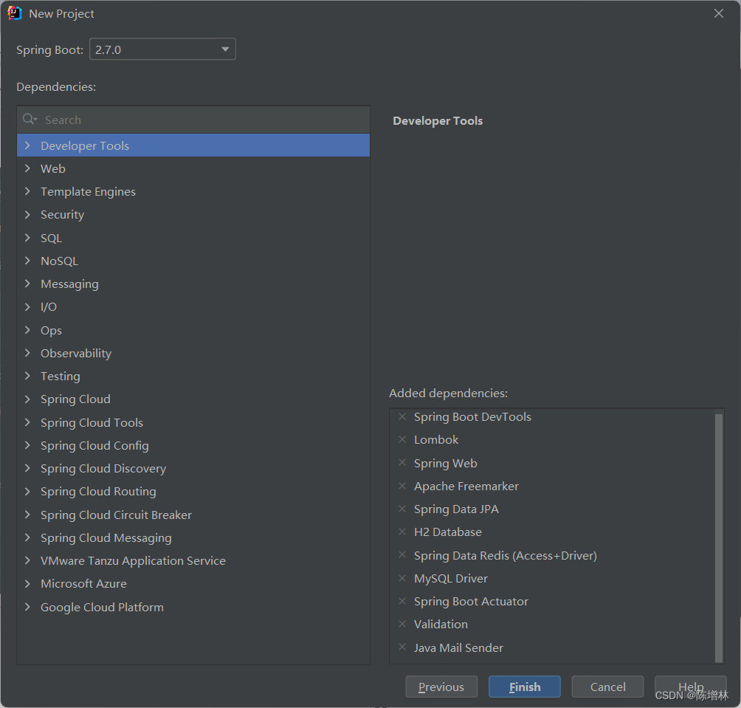Remove H2 Database dependency with X icon
The width and height of the screenshot is (741, 708).
pos(402,532)
